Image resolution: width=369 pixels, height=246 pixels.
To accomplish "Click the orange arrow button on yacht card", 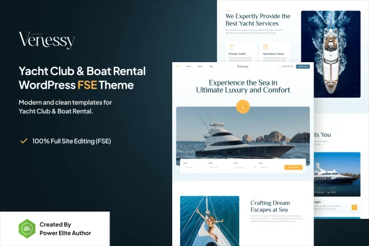I will [354, 207].
